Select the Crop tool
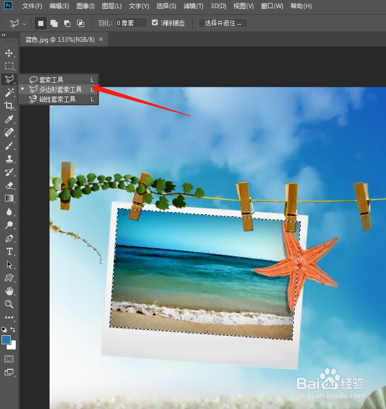This screenshot has width=386, height=409. 9,106
